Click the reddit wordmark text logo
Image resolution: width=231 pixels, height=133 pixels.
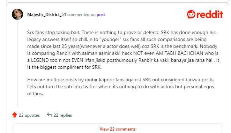pyautogui.click(x=210, y=14)
